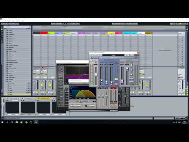Viewport: 189px width, 142px height.
Task: Click the plugin preset name display bar
Action: (x=113, y=55)
